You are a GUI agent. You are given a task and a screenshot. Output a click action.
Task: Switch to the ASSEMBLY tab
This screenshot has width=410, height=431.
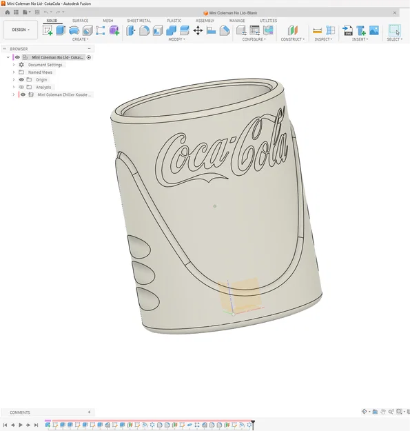[x=205, y=21]
